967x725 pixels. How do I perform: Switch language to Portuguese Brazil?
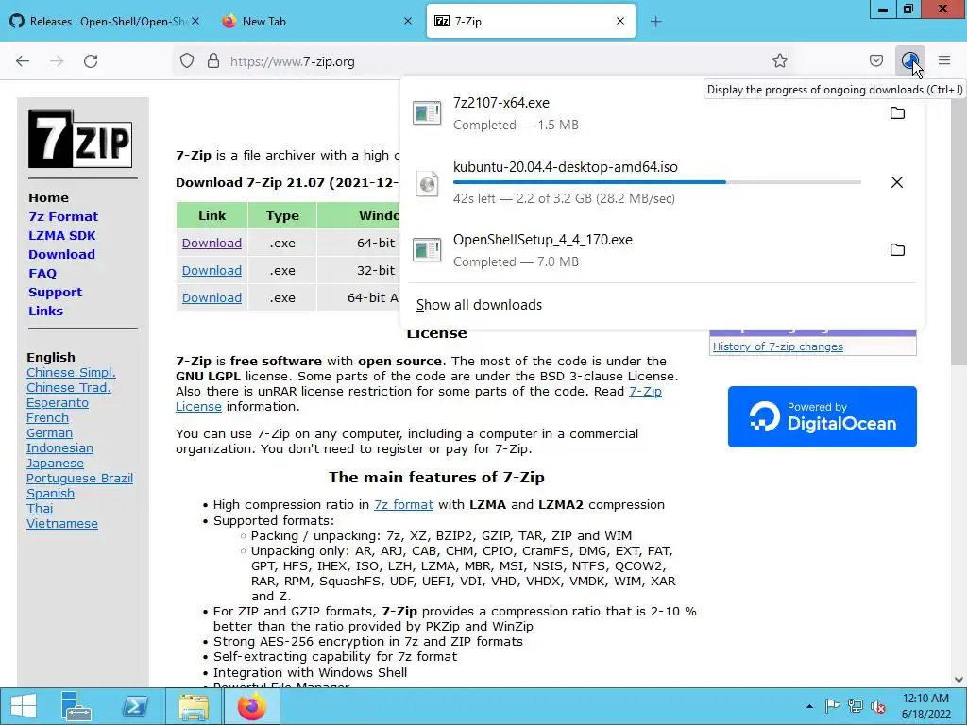(x=79, y=478)
